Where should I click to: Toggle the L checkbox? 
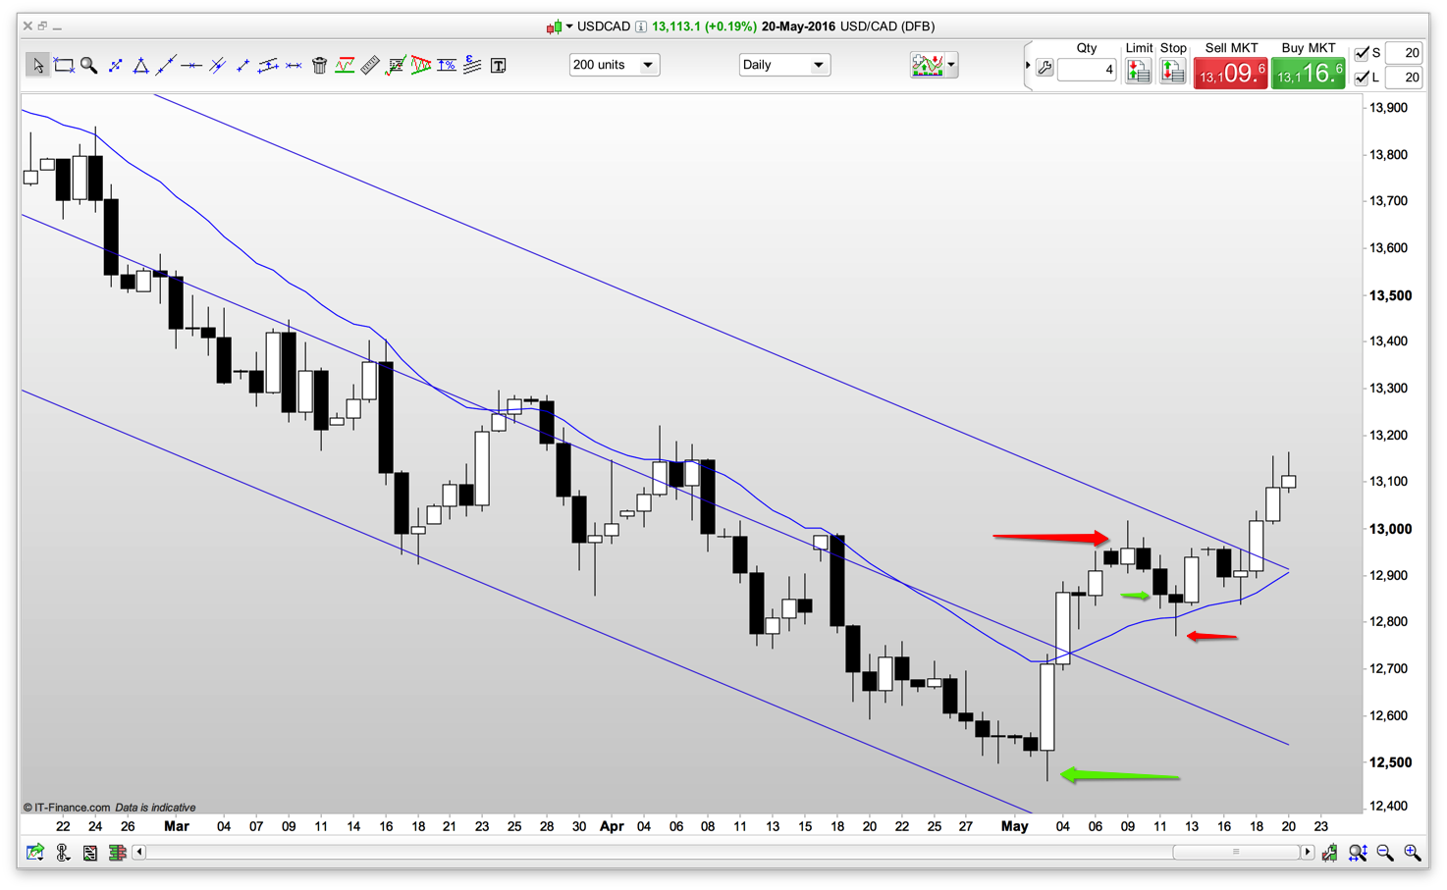[1362, 78]
